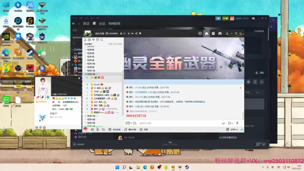Viewport: 304px width, 171px height.
Task: Click the Steam window vertical scrollbar
Action: (x=268, y=34)
